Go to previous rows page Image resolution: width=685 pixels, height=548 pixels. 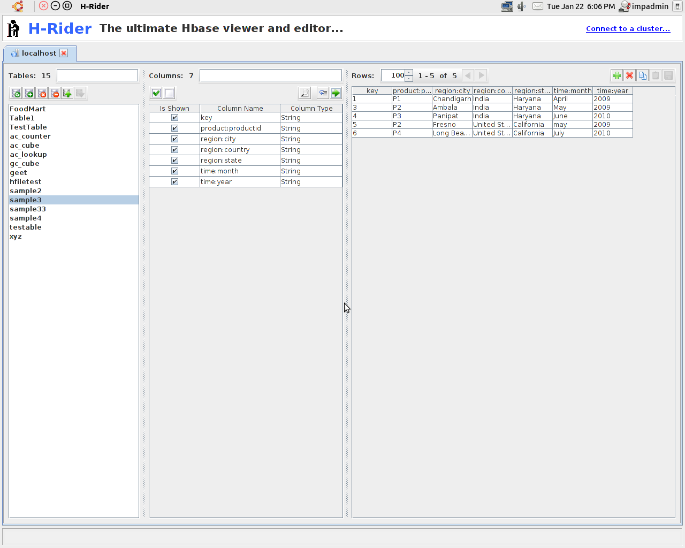468,75
